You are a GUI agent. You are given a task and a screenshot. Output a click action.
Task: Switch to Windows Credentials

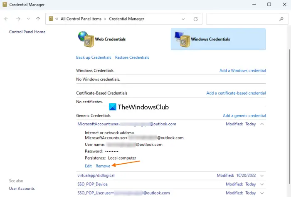point(218,39)
